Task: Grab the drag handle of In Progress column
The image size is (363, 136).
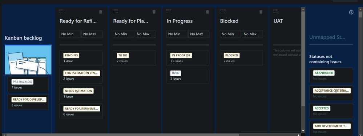Action: click(169, 11)
